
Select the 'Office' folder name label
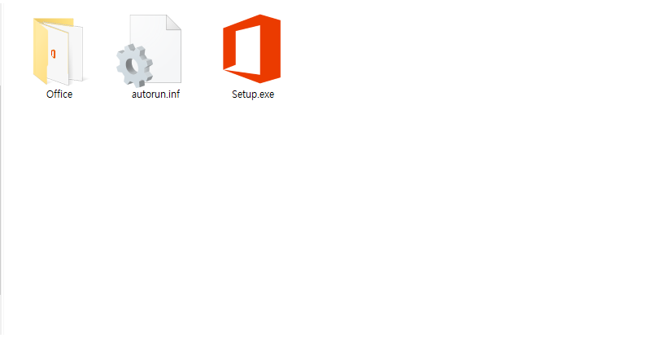click(x=59, y=94)
